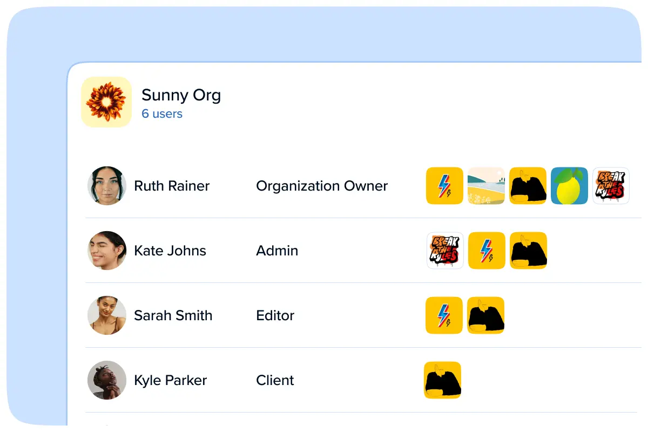
Task: Click the Editor role for Sarah Smith
Action: point(275,315)
